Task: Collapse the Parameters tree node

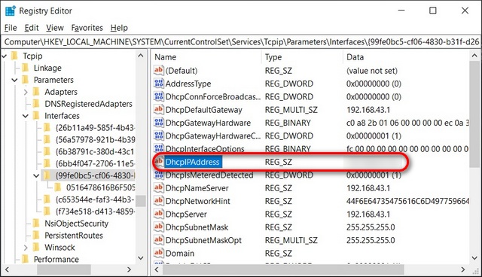Action: click(x=15, y=80)
